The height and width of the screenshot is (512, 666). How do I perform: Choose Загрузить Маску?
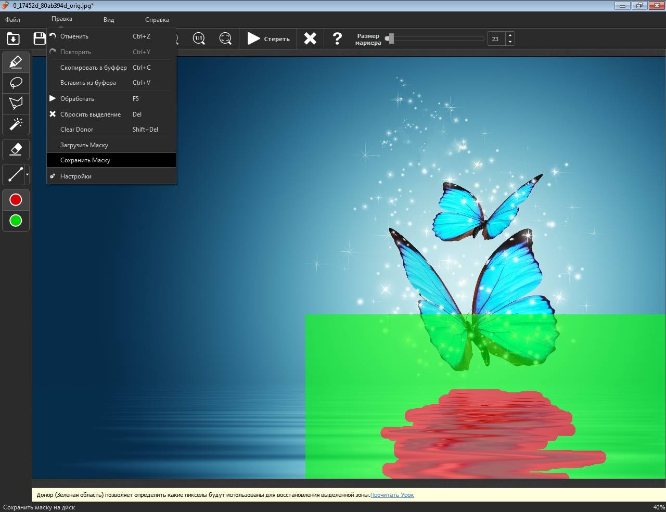(x=111, y=145)
